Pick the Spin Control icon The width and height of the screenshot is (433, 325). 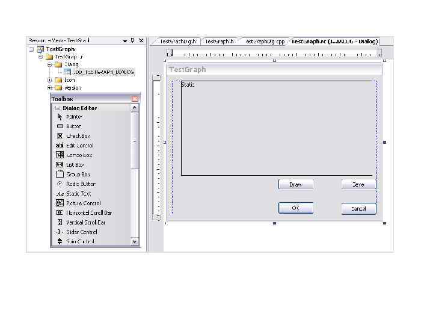(60, 241)
